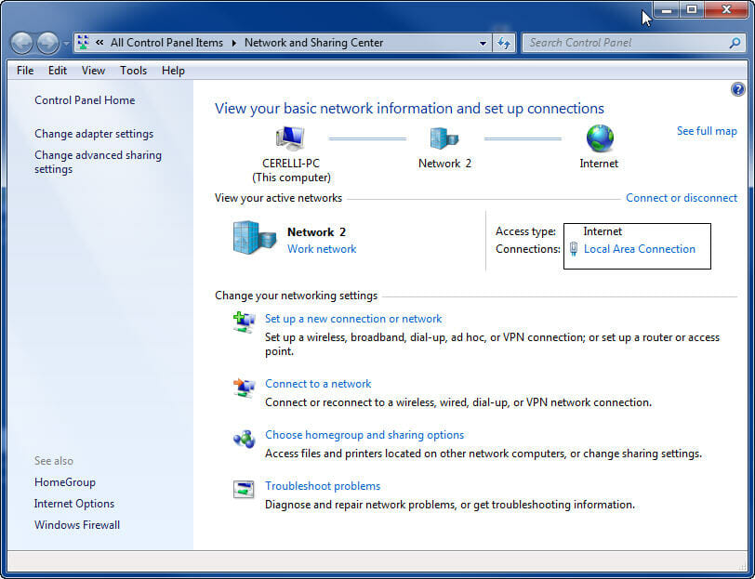Click the Troubleshoot problems link
Viewport: 755px width, 579px height.
pos(323,486)
